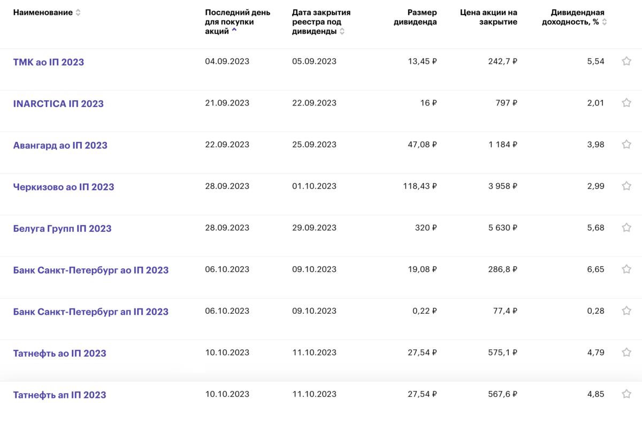This screenshot has height=422, width=642.
Task: Star the INARCTICA ИП 2023 row
Action: (626, 102)
